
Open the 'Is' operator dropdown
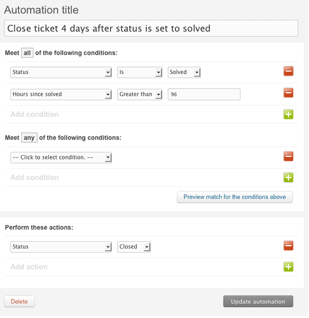point(140,73)
